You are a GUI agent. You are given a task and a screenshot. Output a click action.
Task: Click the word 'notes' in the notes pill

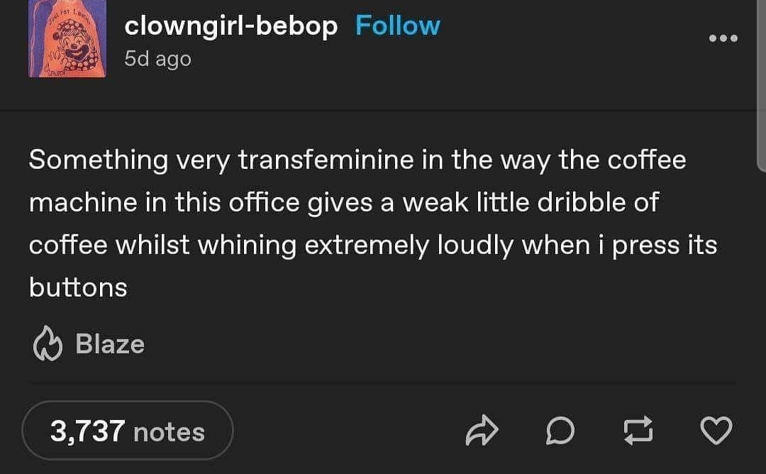pos(169,431)
